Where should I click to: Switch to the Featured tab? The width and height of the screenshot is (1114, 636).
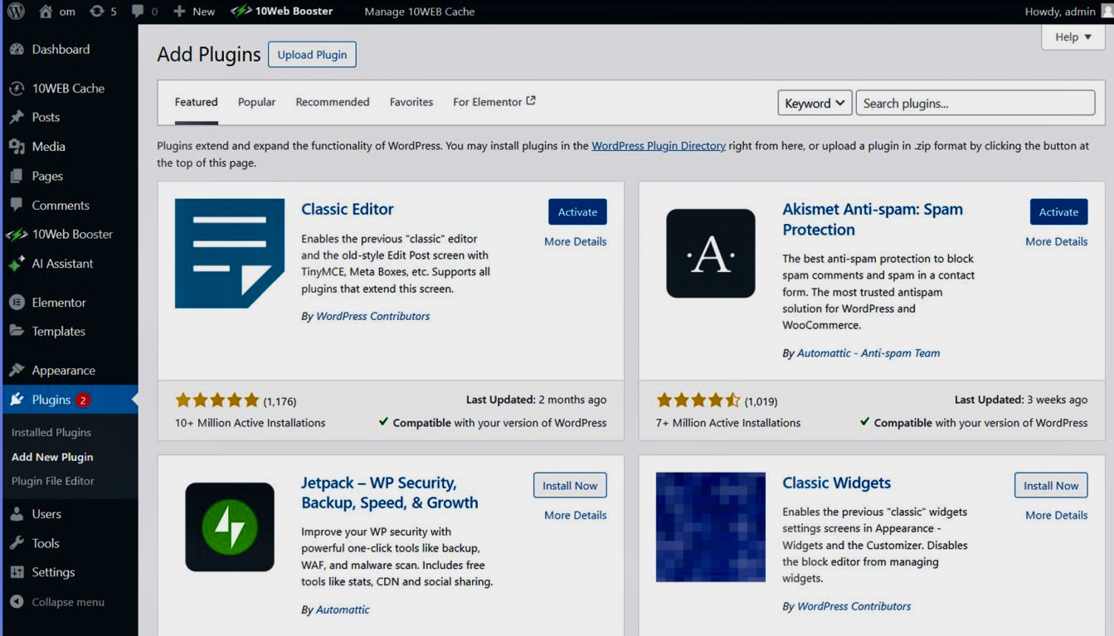click(x=196, y=102)
